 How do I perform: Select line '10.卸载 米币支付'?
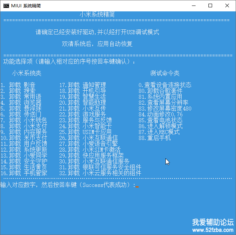point(24,138)
